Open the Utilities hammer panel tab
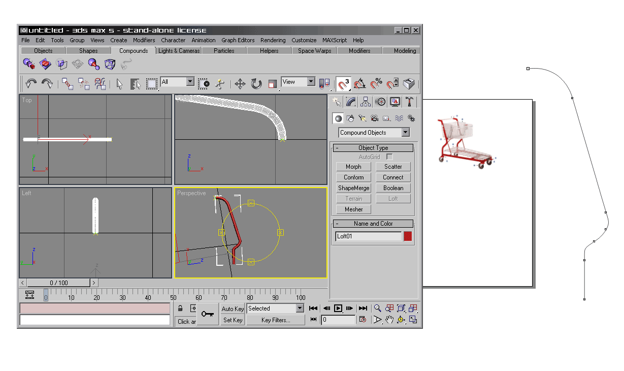This screenshot has height=371, width=624. click(x=410, y=102)
